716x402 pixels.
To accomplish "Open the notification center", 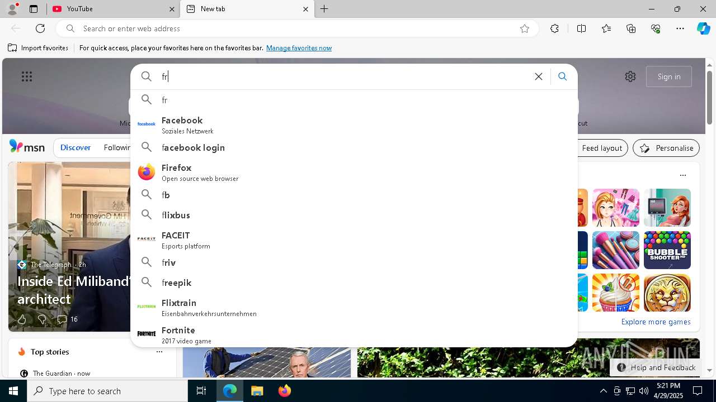I will tap(698, 391).
